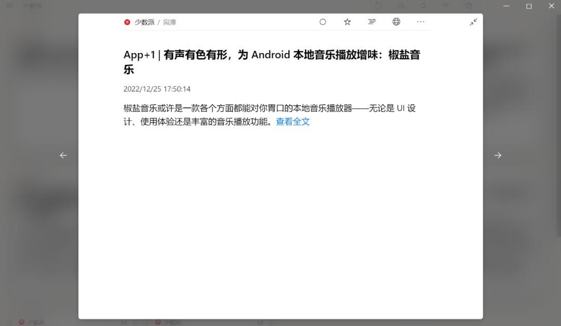Screen dimensions: 561x326
Task: Switch to text reading view with align icon
Action: coord(371,22)
